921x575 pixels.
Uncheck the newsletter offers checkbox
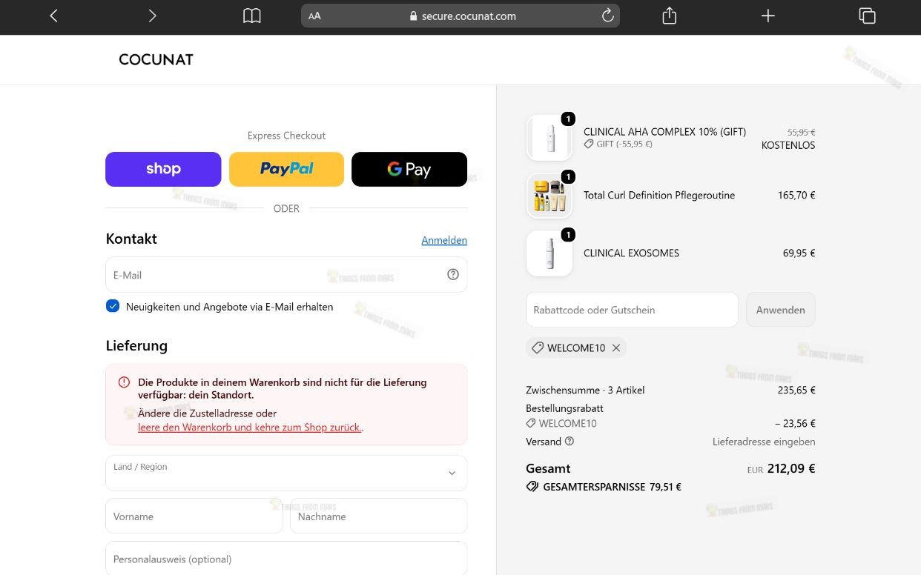click(113, 306)
